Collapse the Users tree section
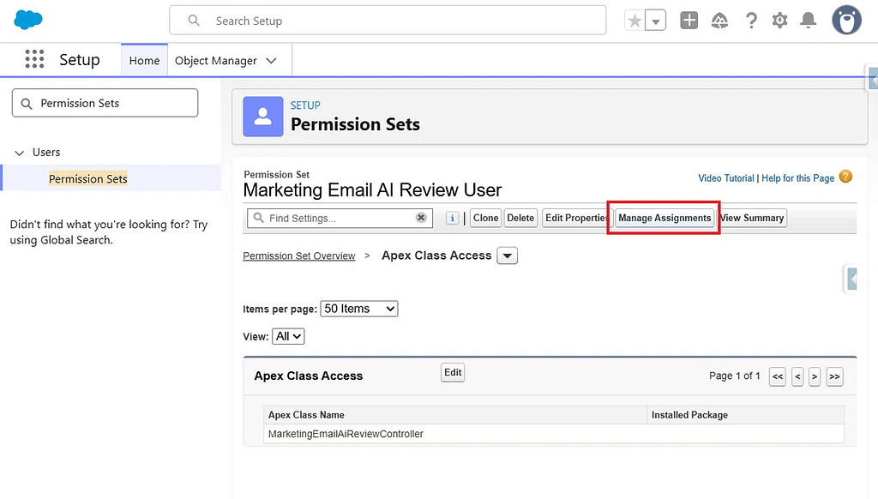The image size is (878, 499). (x=20, y=153)
